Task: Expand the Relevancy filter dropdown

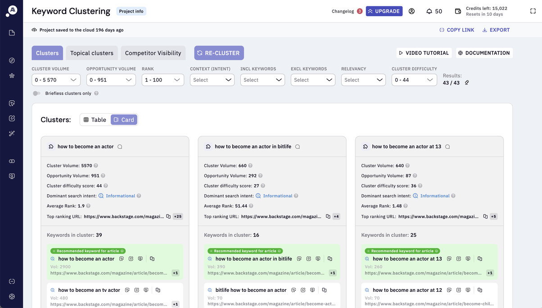Action: [x=363, y=80]
